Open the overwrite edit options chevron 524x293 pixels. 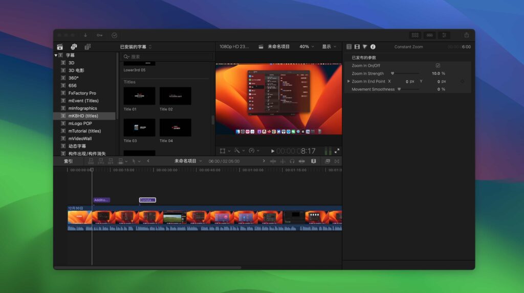click(126, 162)
